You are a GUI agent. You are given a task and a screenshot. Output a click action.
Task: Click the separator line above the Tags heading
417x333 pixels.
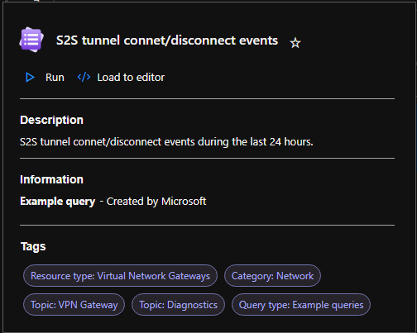coord(207,226)
